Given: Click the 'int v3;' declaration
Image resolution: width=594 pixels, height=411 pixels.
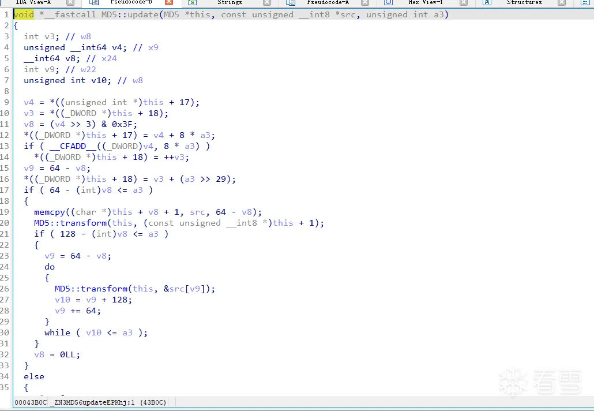Looking at the screenshot, I should 42,36.
